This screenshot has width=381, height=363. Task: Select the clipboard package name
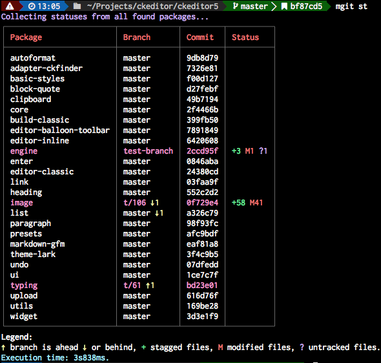click(x=30, y=99)
